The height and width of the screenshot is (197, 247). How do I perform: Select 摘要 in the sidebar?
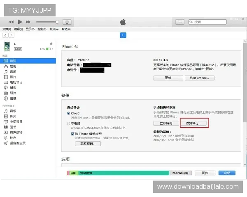(x=28, y=61)
